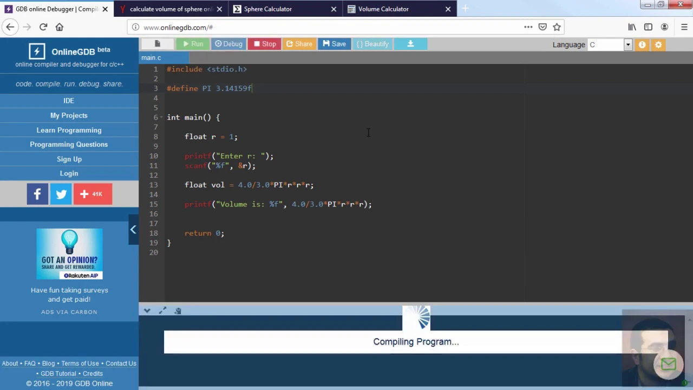
Task: Open My Projects in sidebar
Action: (69, 115)
